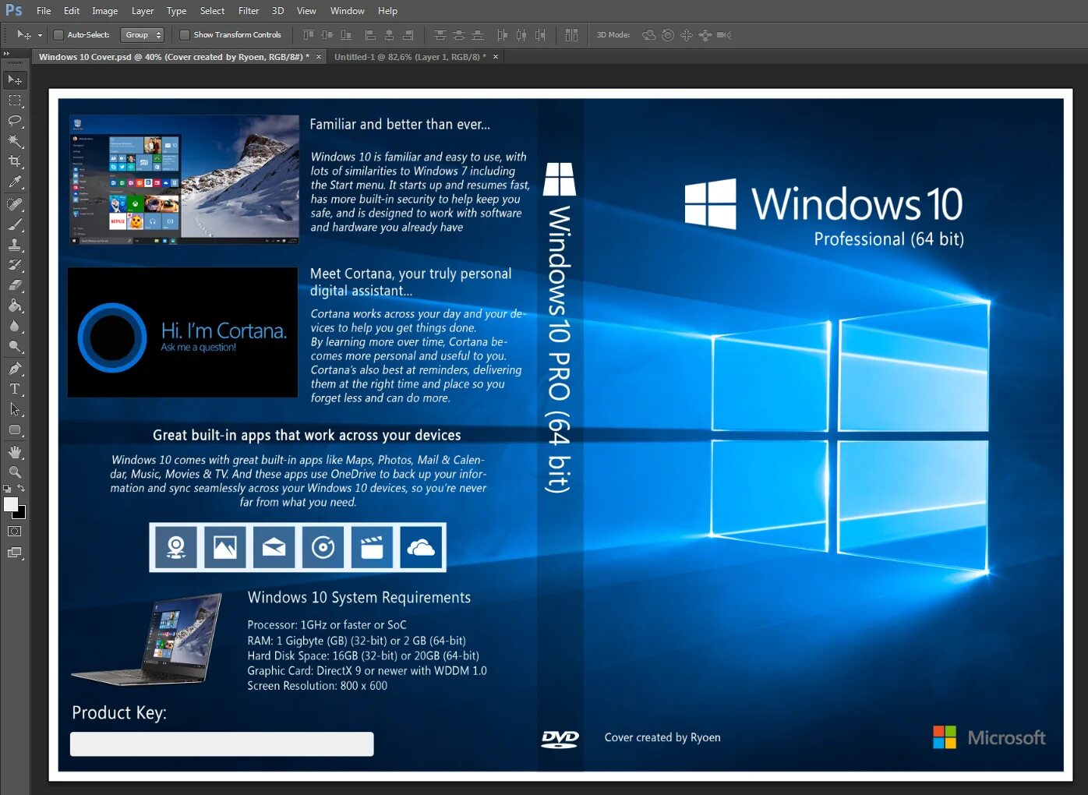The image size is (1088, 795).
Task: Select the Pen tool
Action: point(15,369)
